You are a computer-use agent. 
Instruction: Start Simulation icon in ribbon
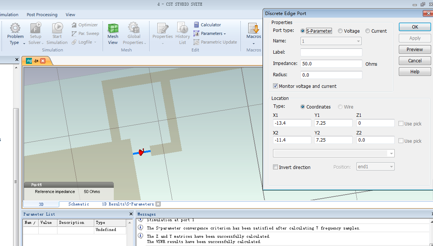(x=57, y=28)
